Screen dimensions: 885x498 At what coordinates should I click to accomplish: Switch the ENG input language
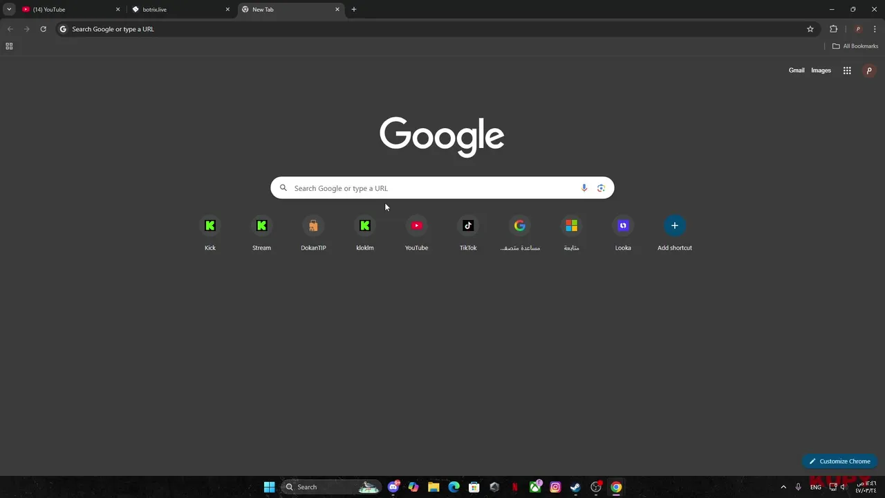coord(816,487)
